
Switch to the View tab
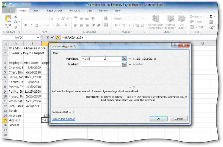coord(117,11)
